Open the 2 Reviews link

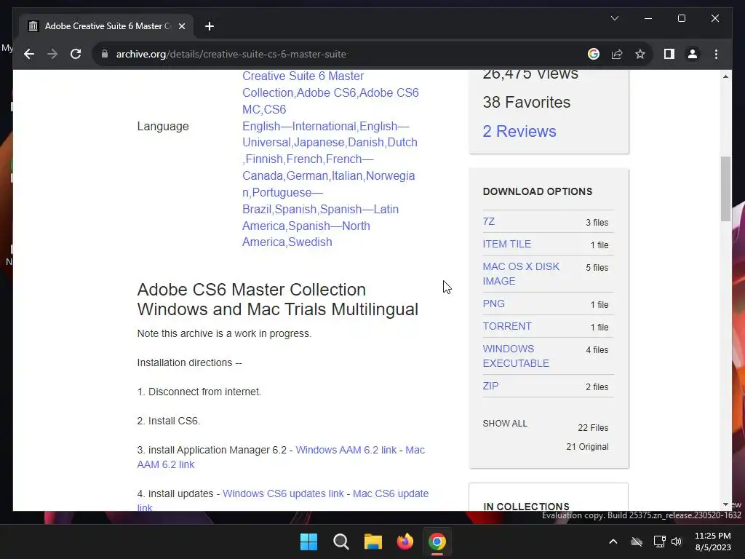(519, 131)
